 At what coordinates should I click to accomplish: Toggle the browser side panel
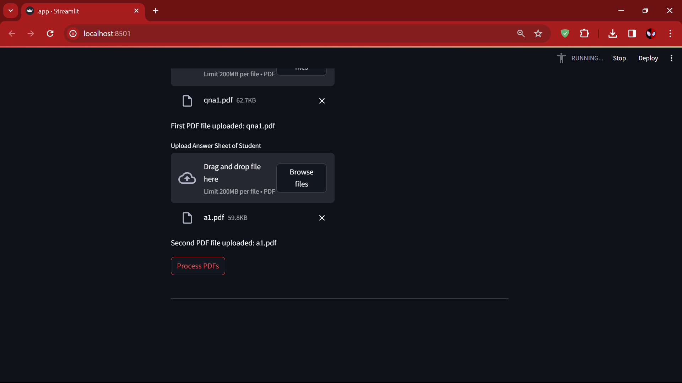pyautogui.click(x=632, y=34)
